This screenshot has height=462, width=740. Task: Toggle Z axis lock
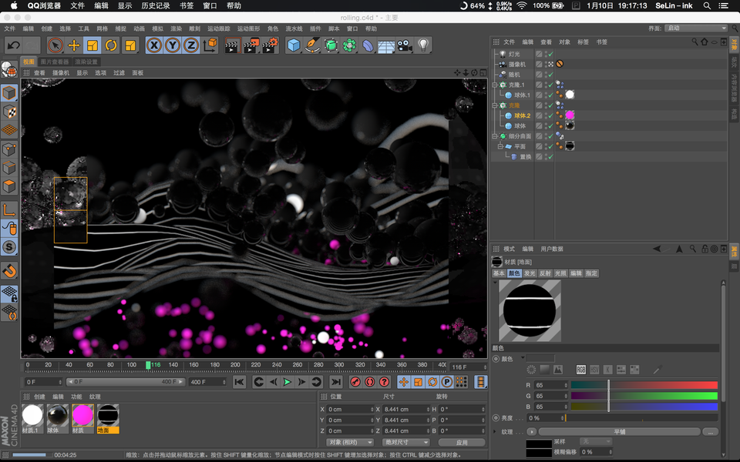(x=190, y=45)
